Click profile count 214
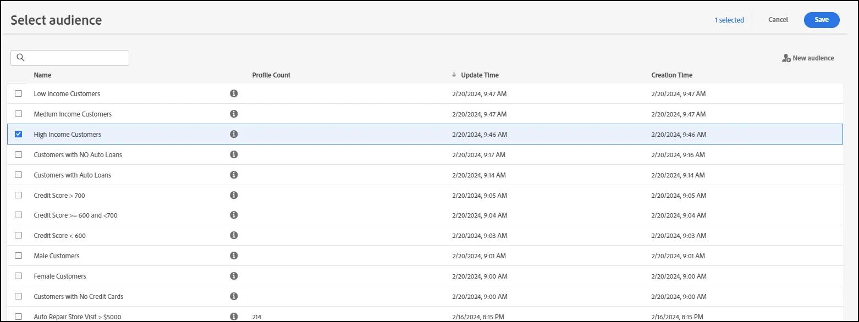 tap(257, 317)
